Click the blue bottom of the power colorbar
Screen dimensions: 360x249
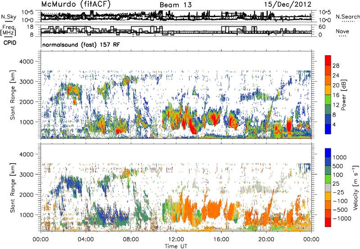pos(328,129)
